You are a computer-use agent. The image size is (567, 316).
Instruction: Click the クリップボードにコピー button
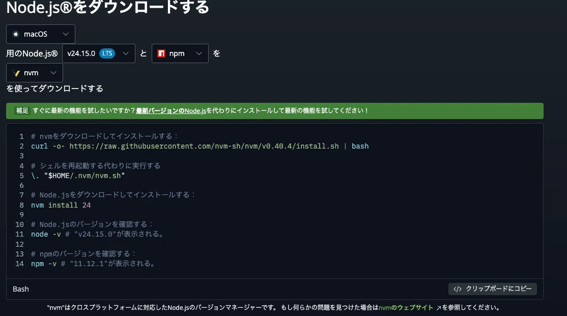(493, 289)
